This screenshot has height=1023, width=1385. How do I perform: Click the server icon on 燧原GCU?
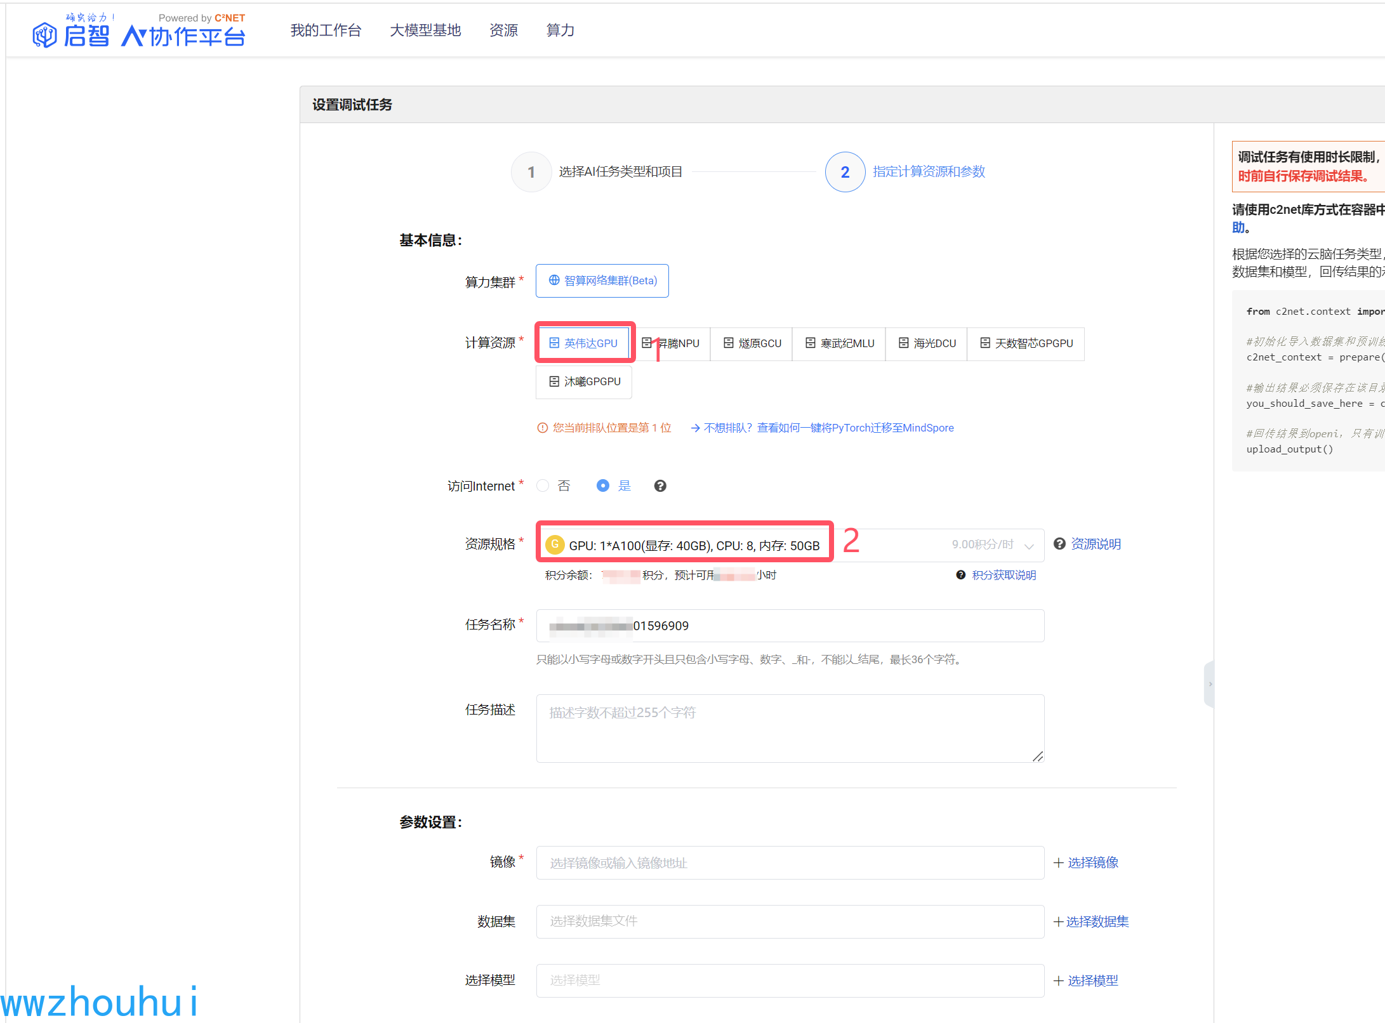pyautogui.click(x=729, y=343)
